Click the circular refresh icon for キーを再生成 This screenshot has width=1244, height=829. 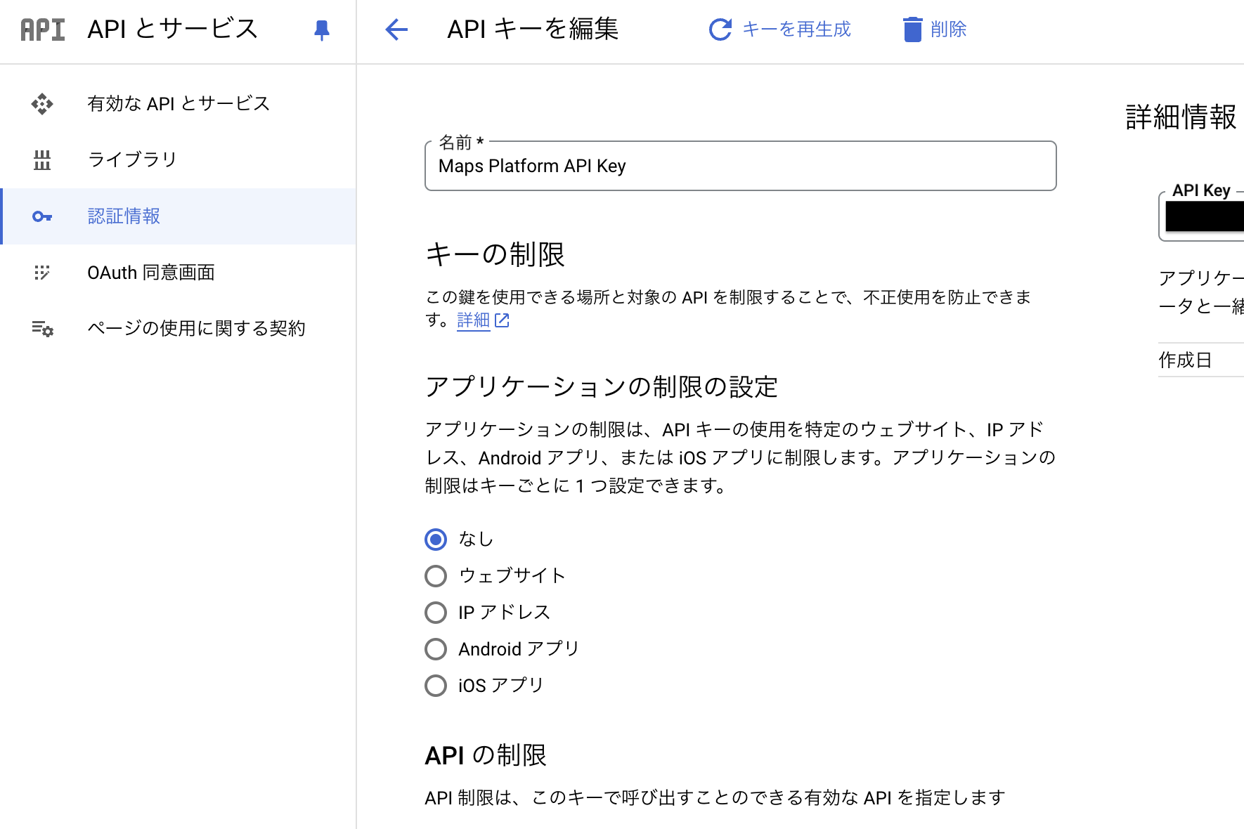tap(719, 30)
